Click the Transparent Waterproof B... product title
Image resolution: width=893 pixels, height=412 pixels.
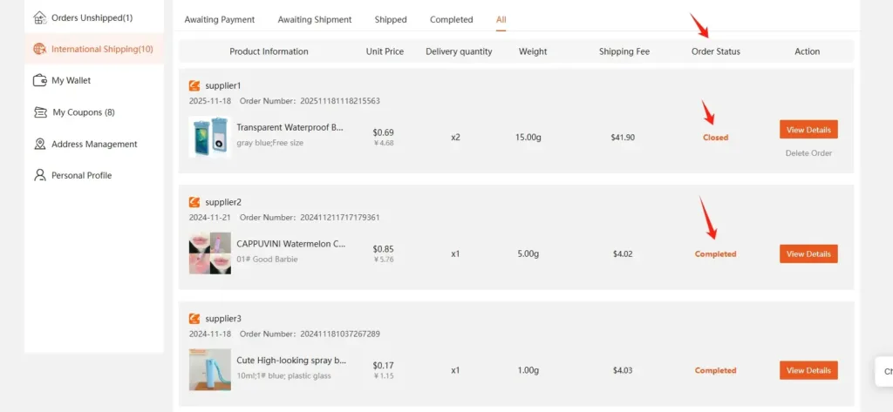290,127
